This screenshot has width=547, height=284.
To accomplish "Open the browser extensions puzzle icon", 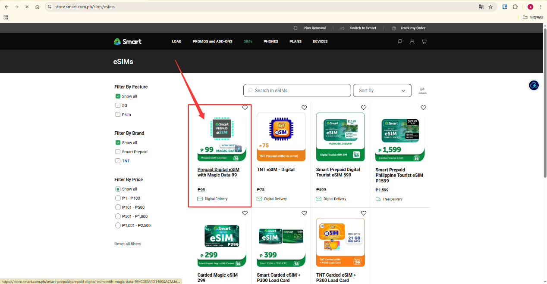I will (x=515, y=7).
